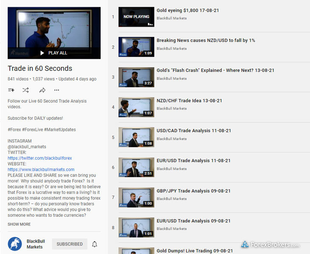Open EUR/USD Trade Analysis 11-08-21 thumbnail
The image size is (310, 254).
pos(136,167)
